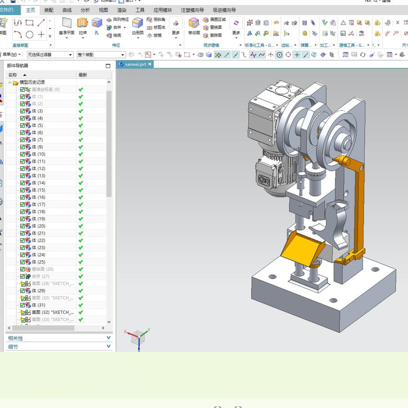Toggle checkbox for 替换面 (26)
408x408 pixels.
tap(23, 269)
